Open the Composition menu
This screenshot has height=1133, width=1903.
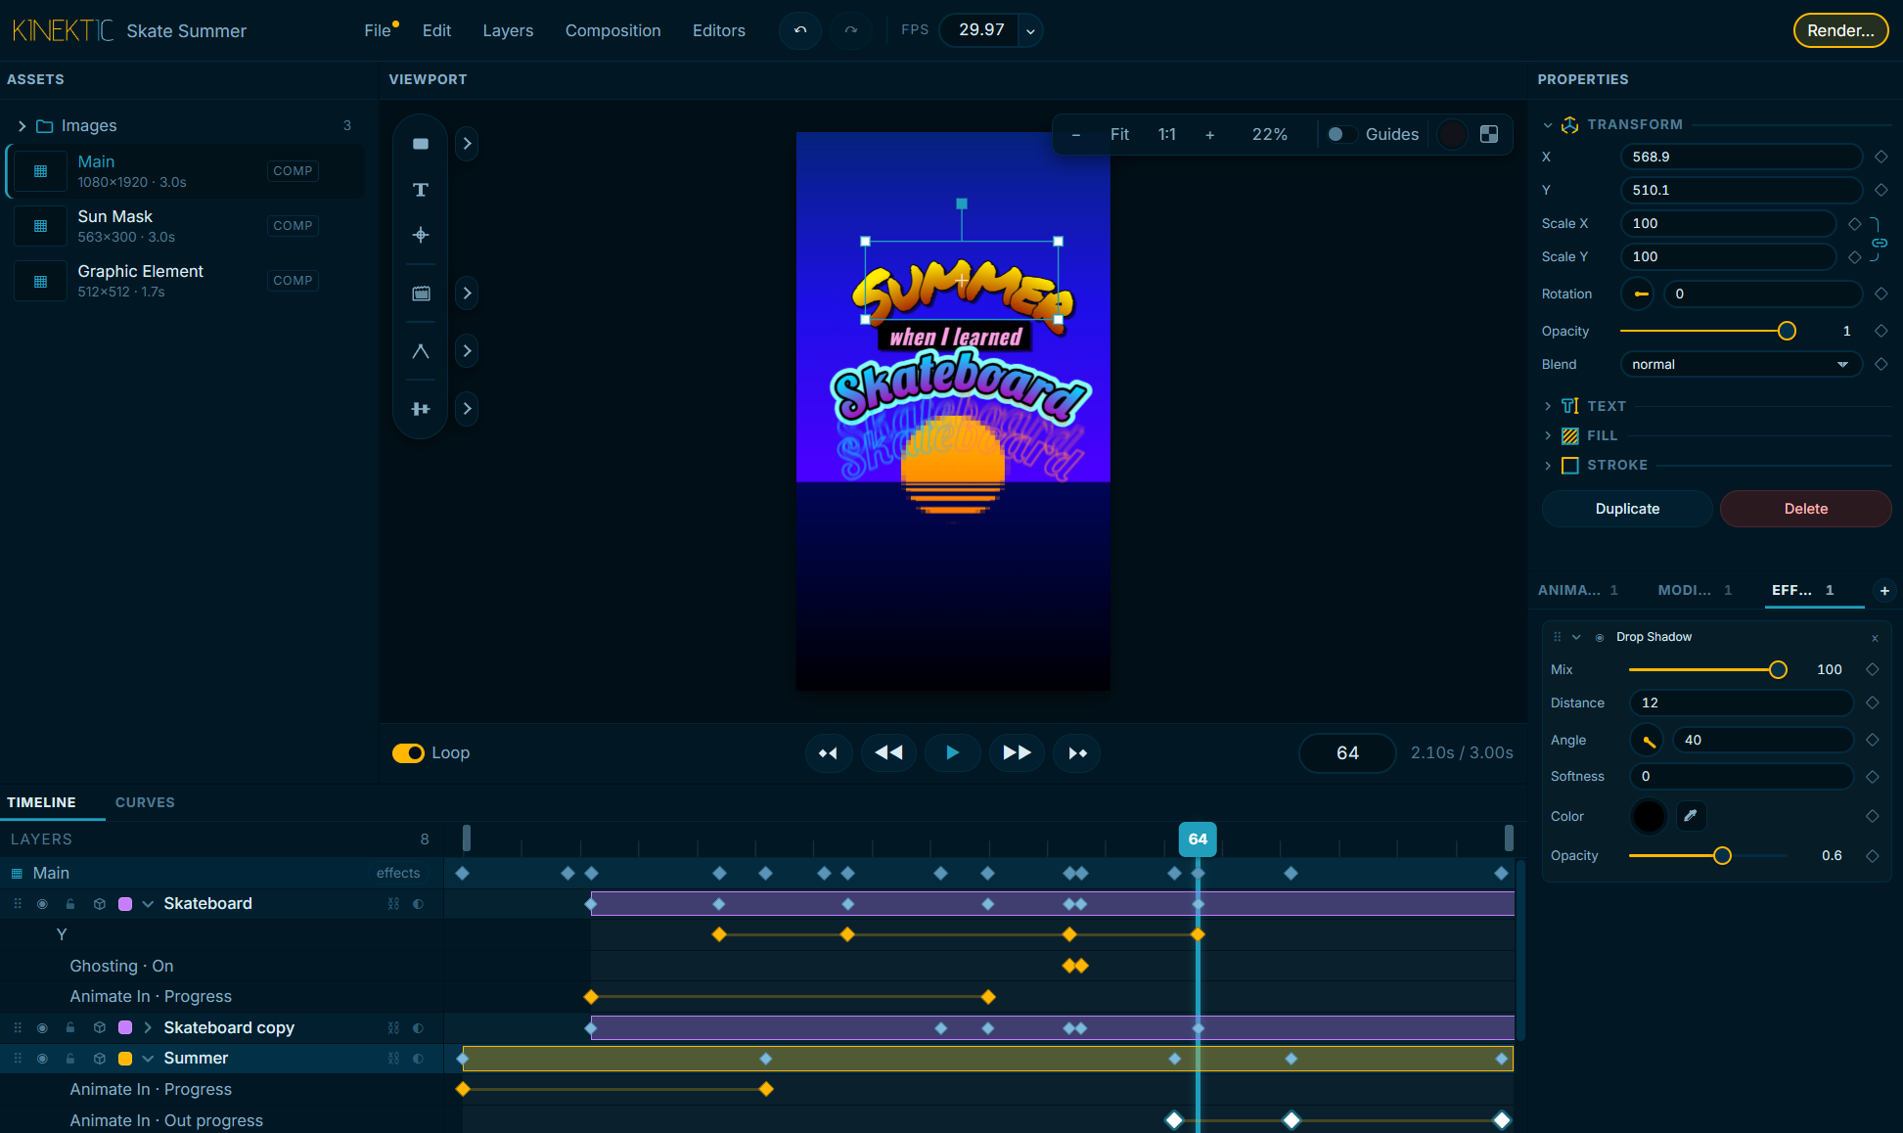point(612,30)
